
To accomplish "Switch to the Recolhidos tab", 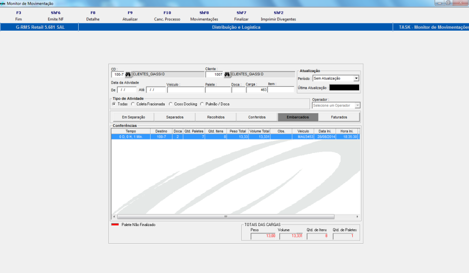I will 216,117.
